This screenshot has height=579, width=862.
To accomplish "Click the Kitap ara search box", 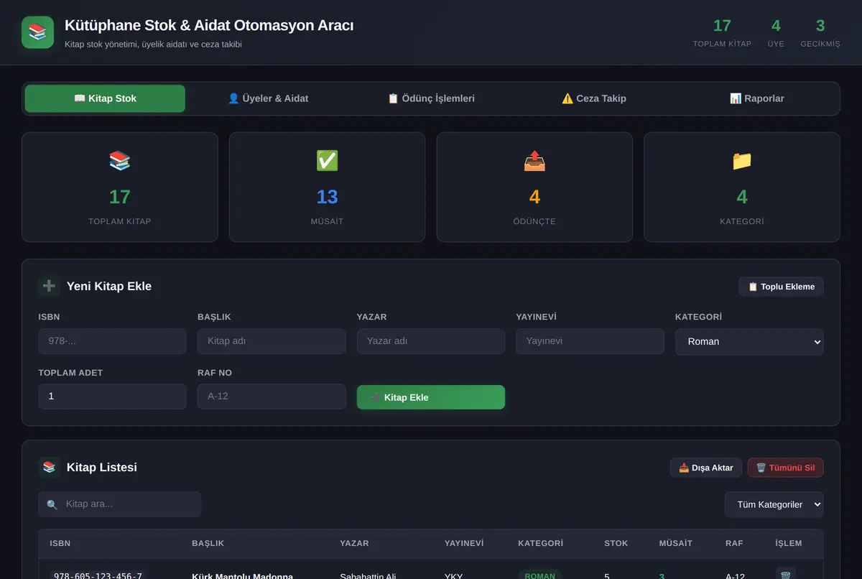I will click(120, 504).
